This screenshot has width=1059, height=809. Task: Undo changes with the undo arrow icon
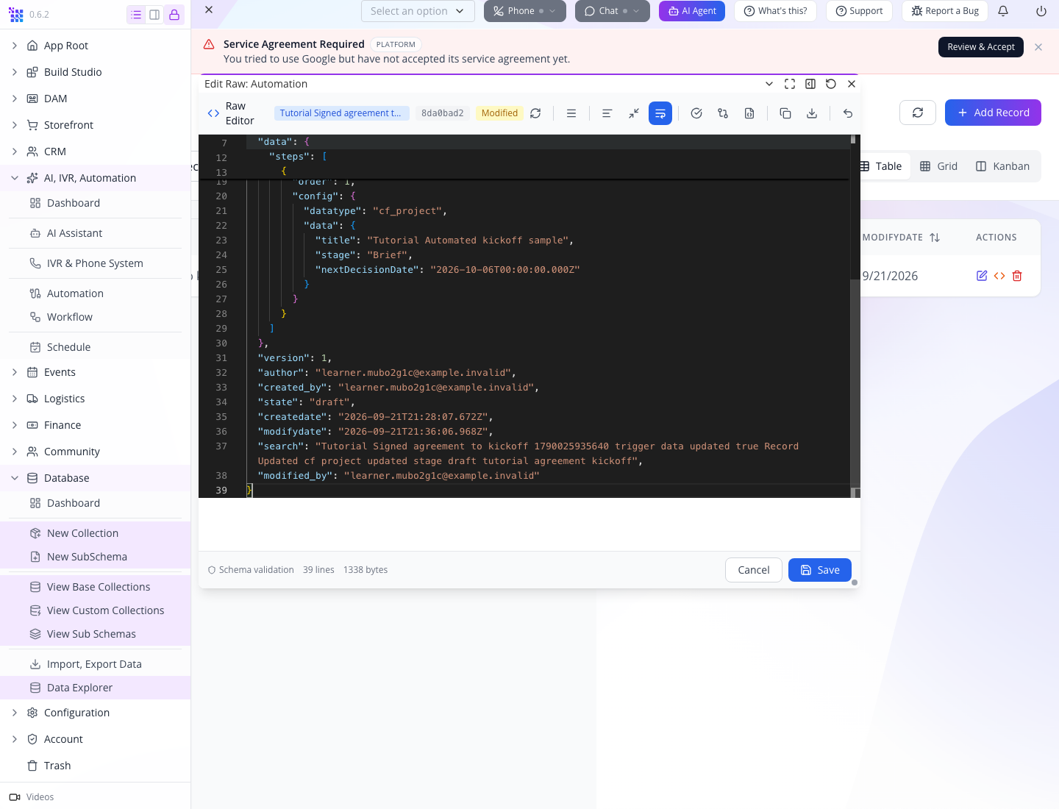pyautogui.click(x=848, y=113)
